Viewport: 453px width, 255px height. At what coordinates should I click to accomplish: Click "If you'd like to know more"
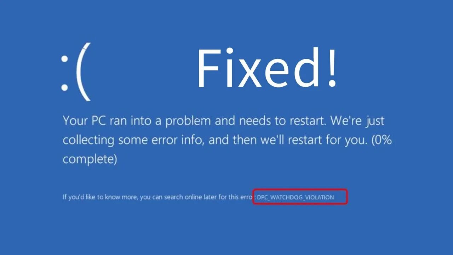click(100, 197)
